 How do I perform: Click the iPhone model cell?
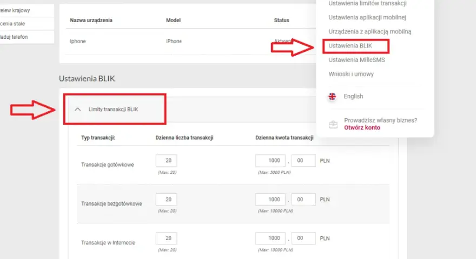[174, 41]
